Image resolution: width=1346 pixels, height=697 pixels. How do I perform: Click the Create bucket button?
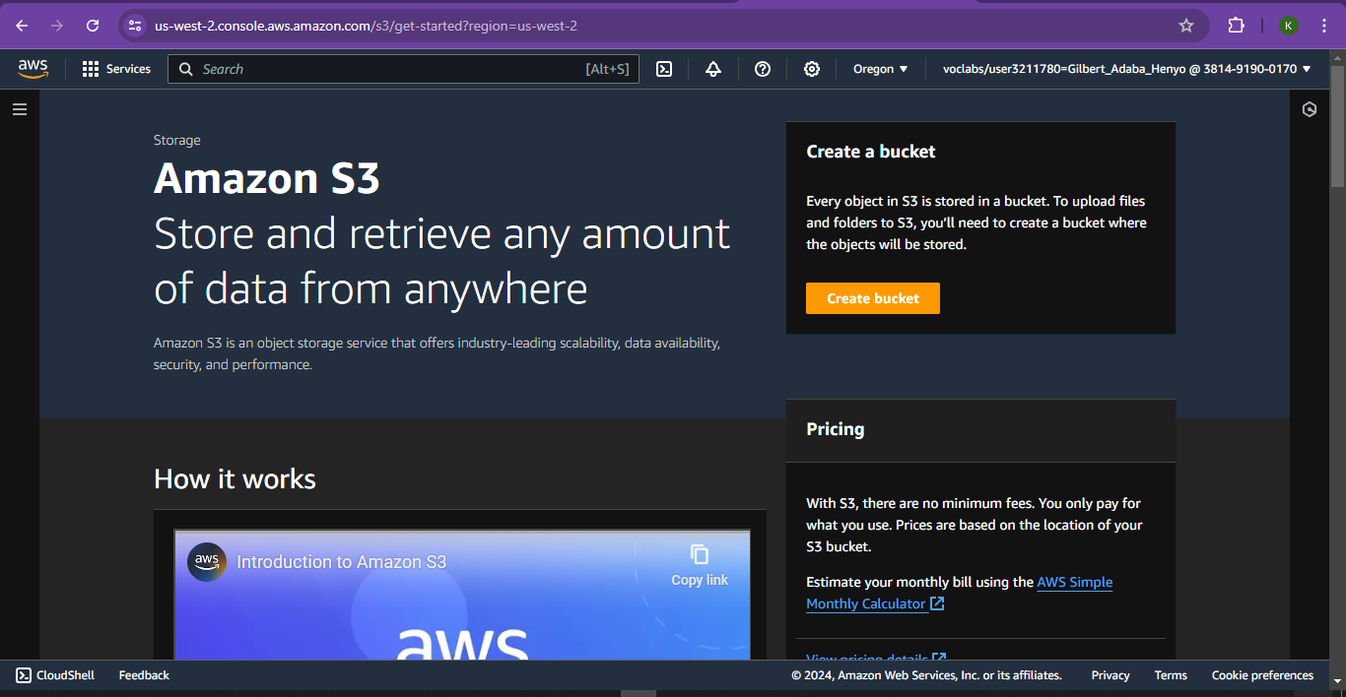[x=873, y=298]
